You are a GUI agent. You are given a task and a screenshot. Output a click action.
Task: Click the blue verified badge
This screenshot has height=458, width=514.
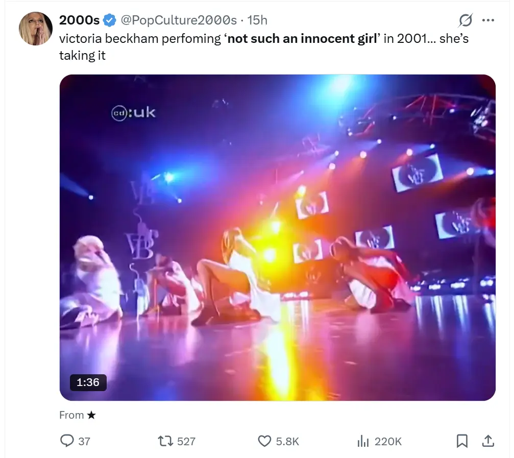110,20
